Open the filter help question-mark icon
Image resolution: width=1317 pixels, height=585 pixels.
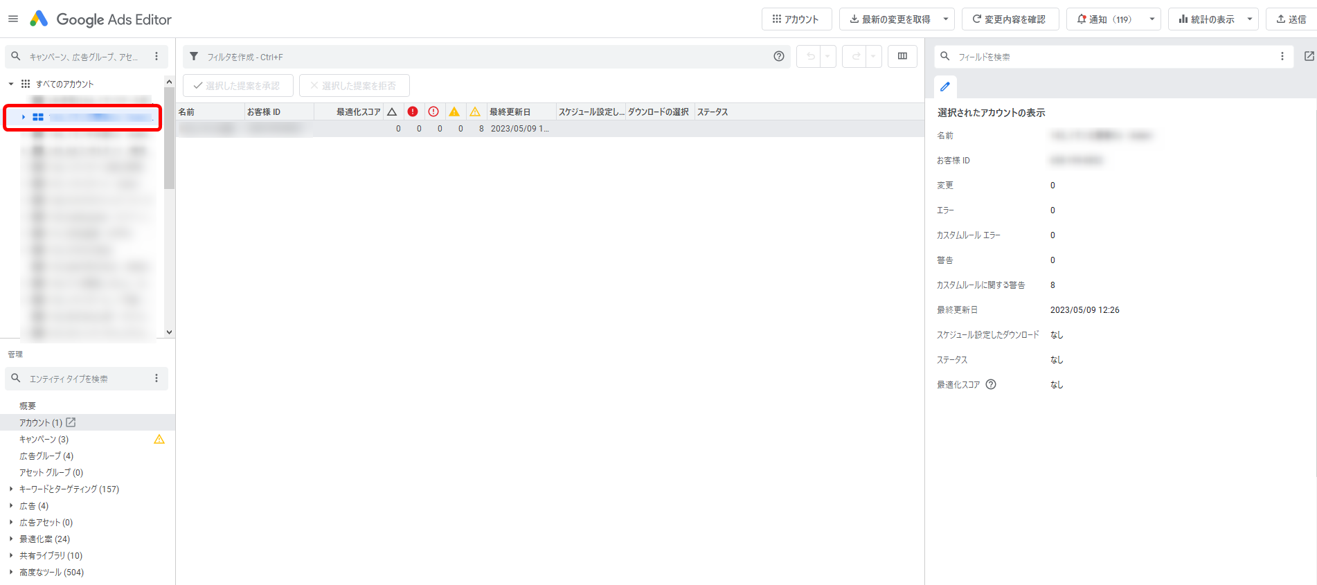click(779, 57)
